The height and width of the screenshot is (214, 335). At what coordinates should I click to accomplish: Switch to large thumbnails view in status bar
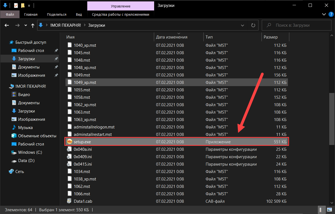329,210
